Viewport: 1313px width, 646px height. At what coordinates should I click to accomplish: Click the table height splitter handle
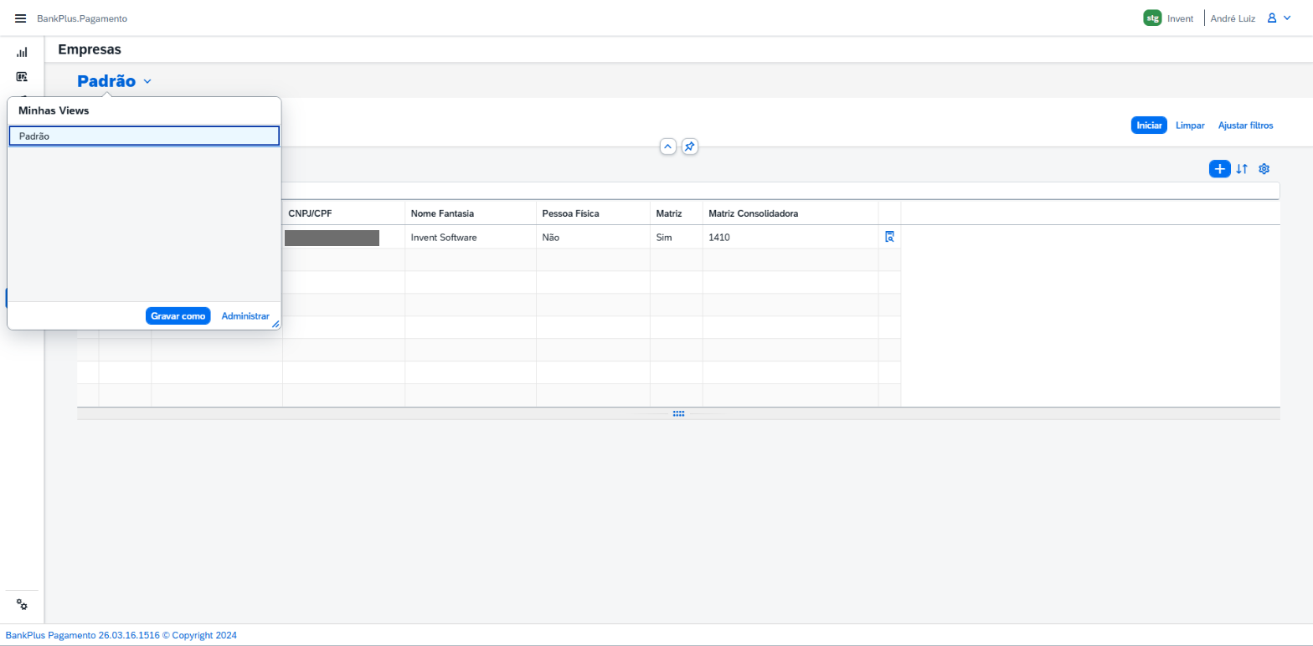pyautogui.click(x=678, y=413)
